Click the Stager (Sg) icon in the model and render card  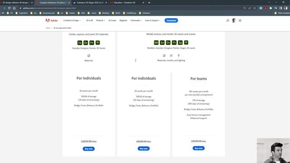tap(180, 43)
